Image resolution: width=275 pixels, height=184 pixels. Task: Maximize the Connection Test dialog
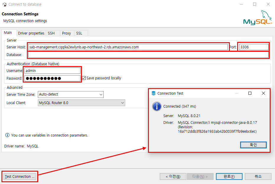tap(250, 93)
